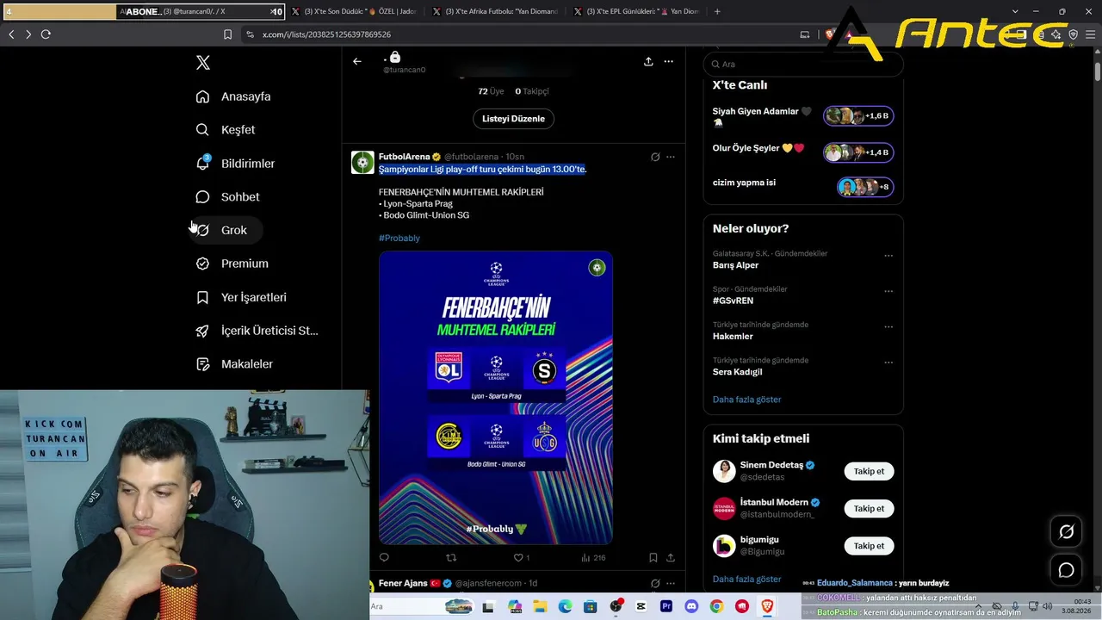The image size is (1102, 620).
Task: Follow bigumigu
Action: (x=869, y=545)
